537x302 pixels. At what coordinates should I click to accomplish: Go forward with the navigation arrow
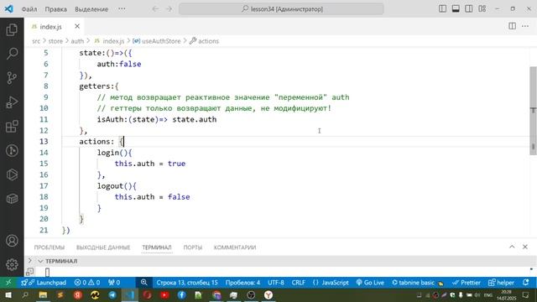pos(169,9)
